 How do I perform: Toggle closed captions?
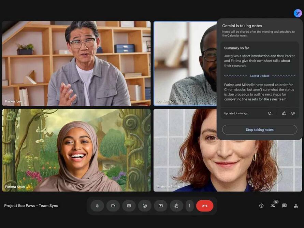tap(129, 206)
